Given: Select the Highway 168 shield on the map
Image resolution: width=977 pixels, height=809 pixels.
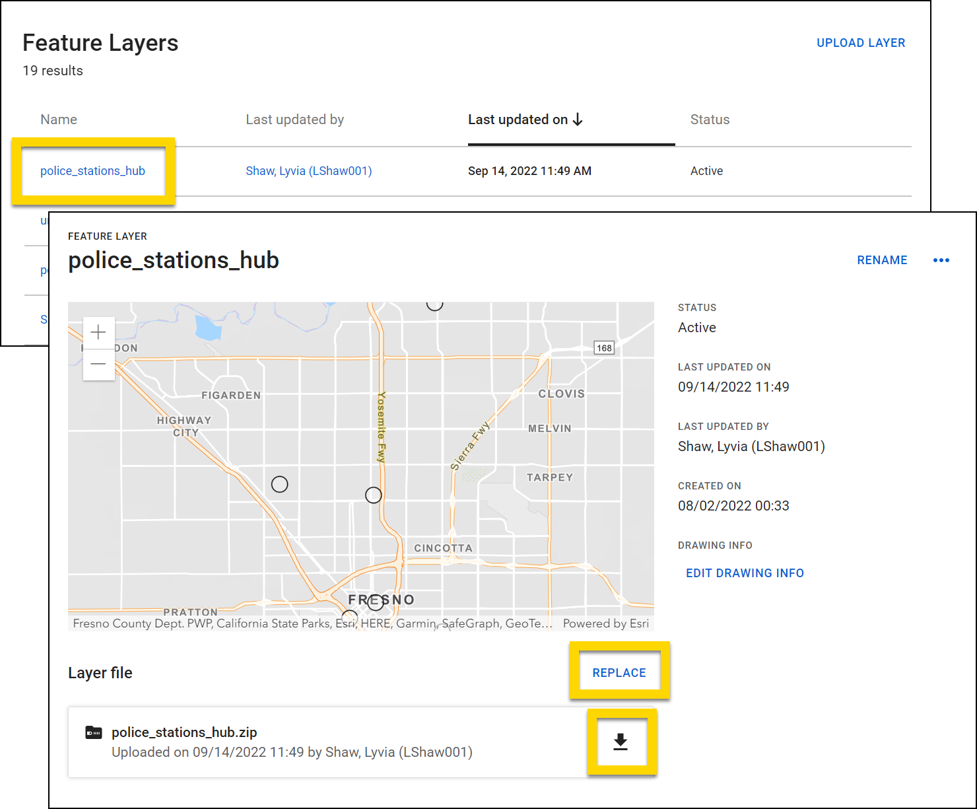Looking at the screenshot, I should [x=603, y=347].
